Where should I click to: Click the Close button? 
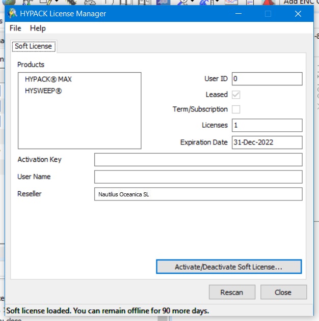(283, 292)
